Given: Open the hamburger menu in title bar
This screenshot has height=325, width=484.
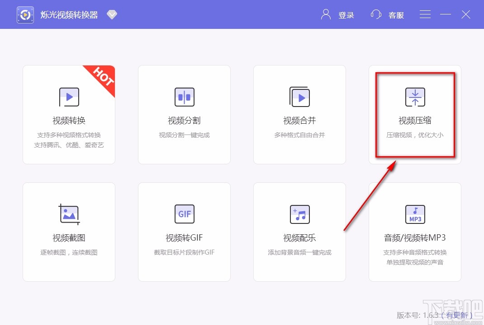Looking at the screenshot, I should [424, 14].
